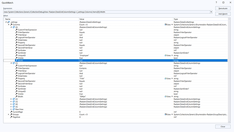Screen dimensions: 234x132
Task: Expand the [4] column settings node
Action: pos(11,104)
